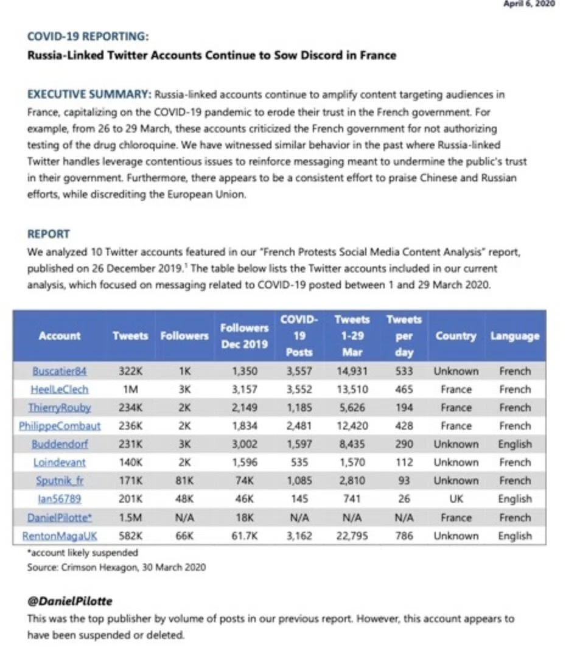Open the DanielPilotte account link

click(60, 517)
